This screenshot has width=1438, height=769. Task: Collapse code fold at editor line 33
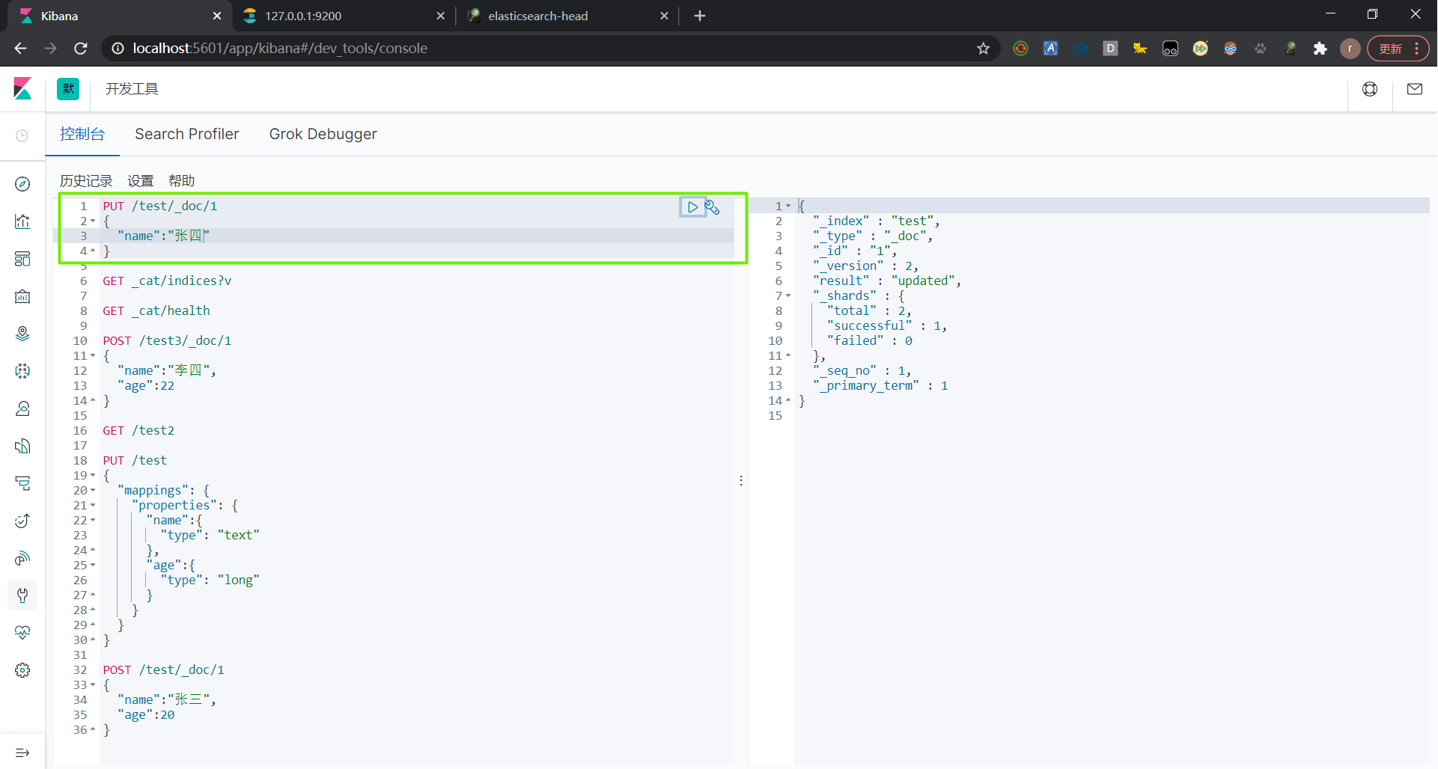point(93,685)
